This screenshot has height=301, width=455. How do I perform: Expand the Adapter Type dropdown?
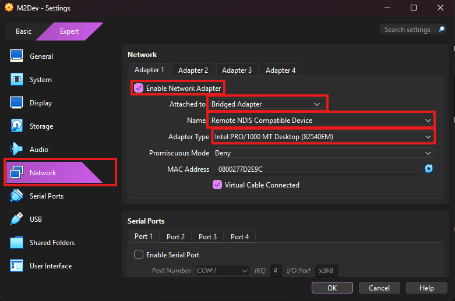point(322,137)
